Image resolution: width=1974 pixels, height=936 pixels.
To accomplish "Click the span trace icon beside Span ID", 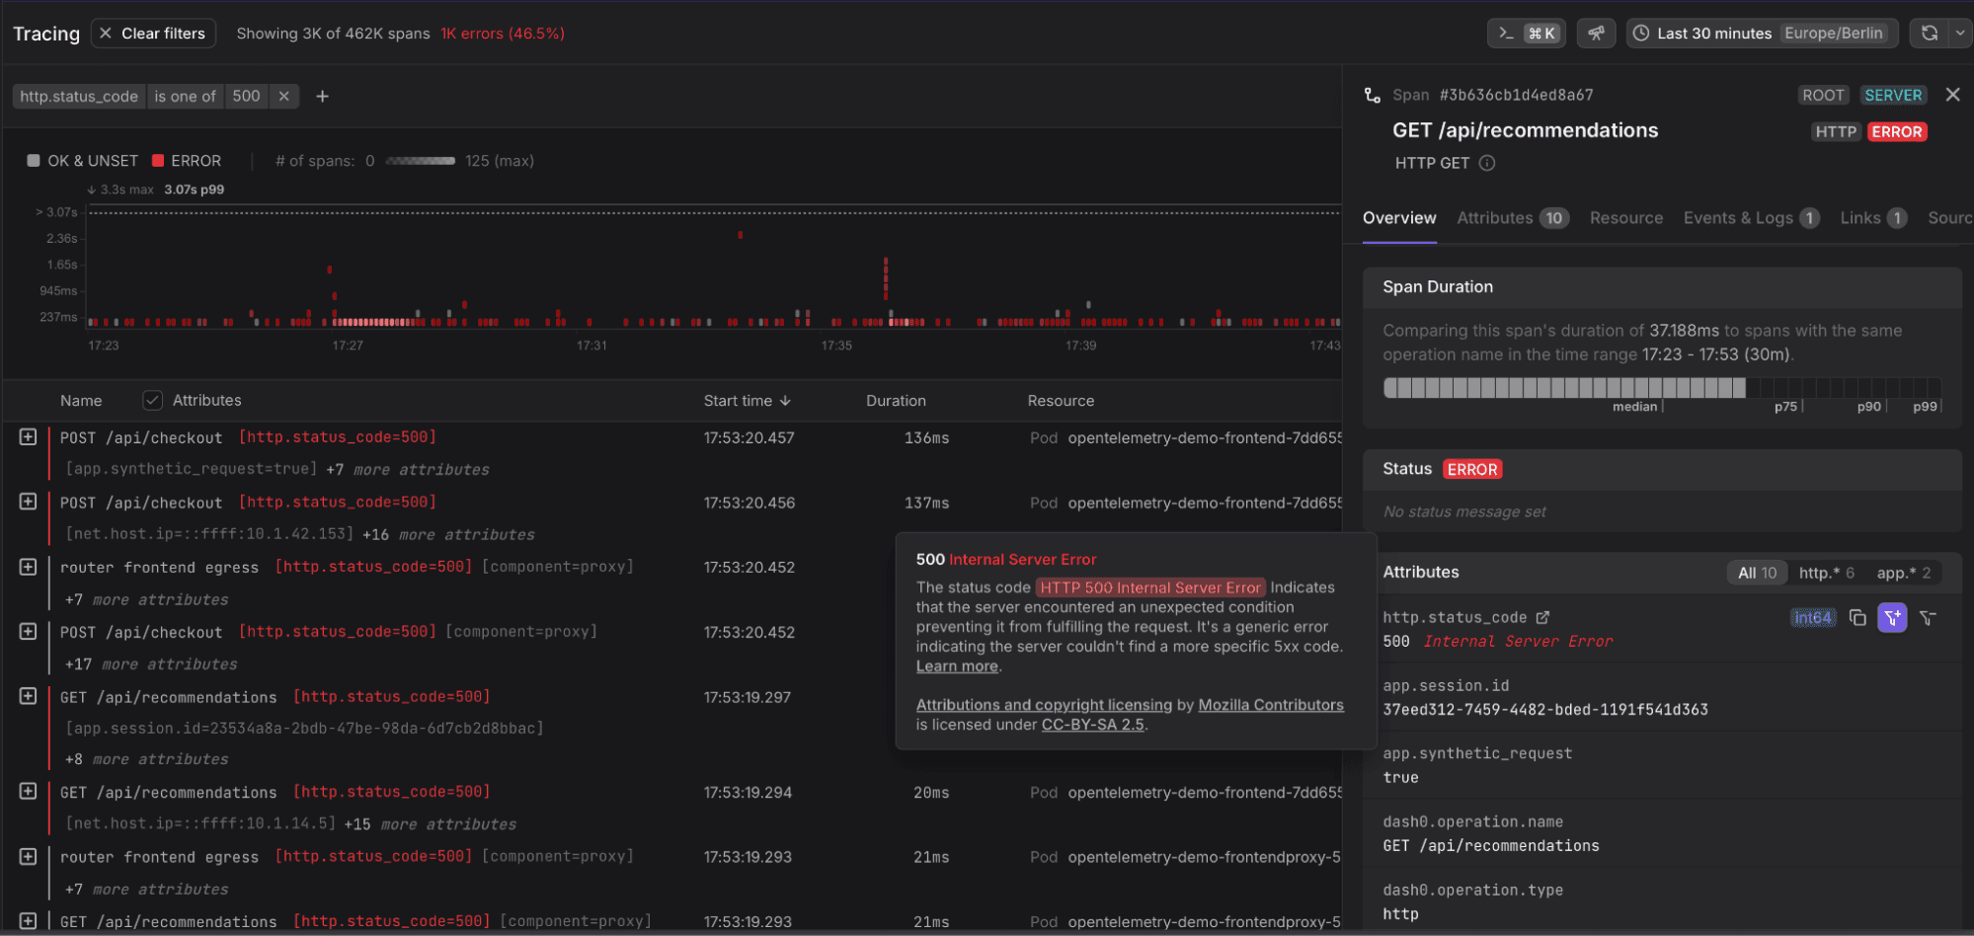I will coord(1372,95).
